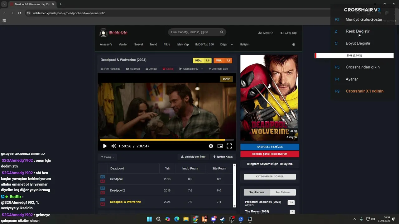The height and width of the screenshot is (224, 399).
Task: Enable picture-in-picture mode in player
Action: point(220,146)
